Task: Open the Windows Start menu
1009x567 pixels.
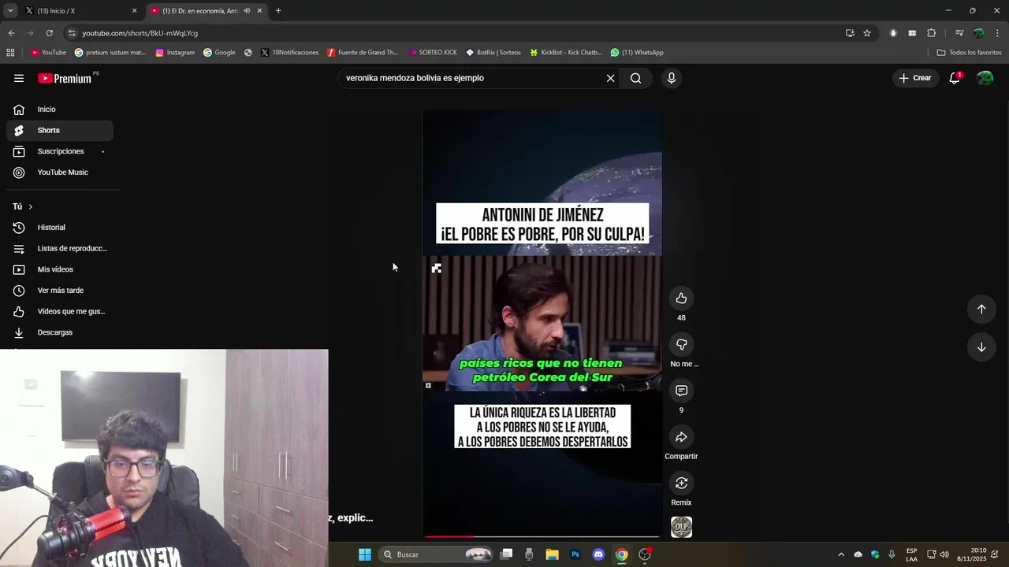Action: point(365,554)
